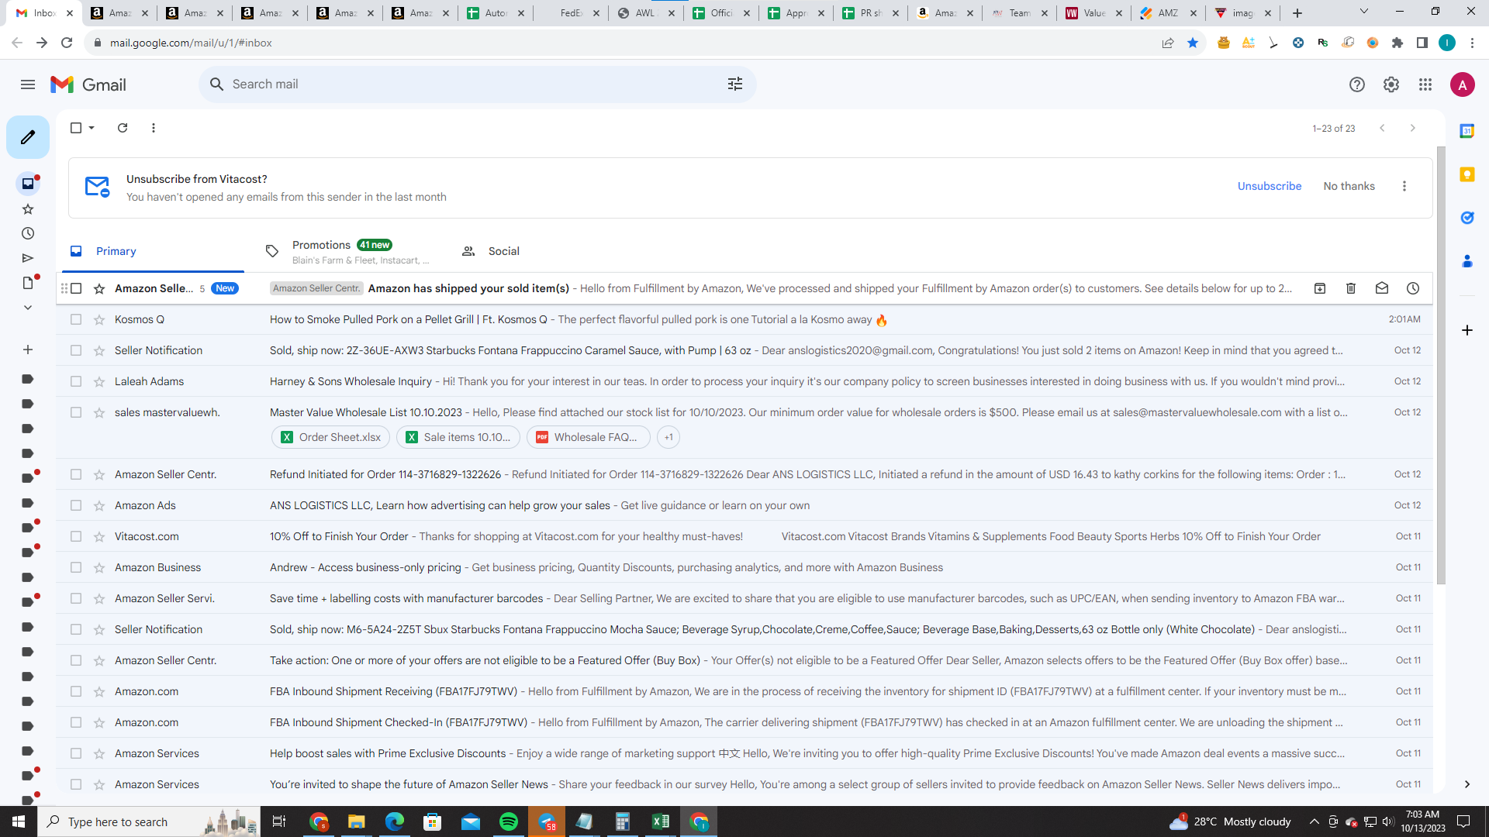Open Gmail settings gear
Image resolution: width=1489 pixels, height=837 pixels.
1391,84
